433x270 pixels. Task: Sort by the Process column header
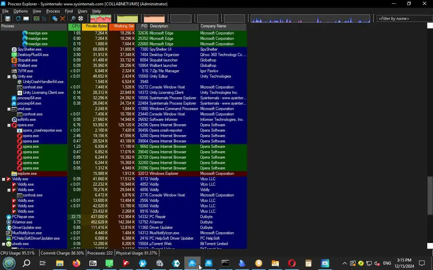pos(34,26)
